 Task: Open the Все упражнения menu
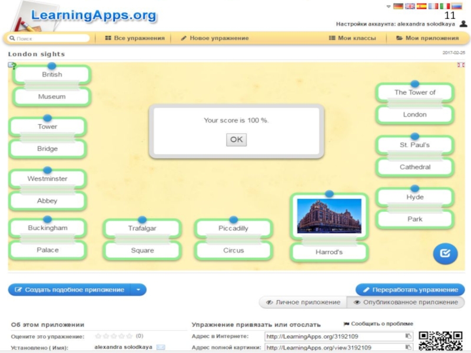(134, 38)
